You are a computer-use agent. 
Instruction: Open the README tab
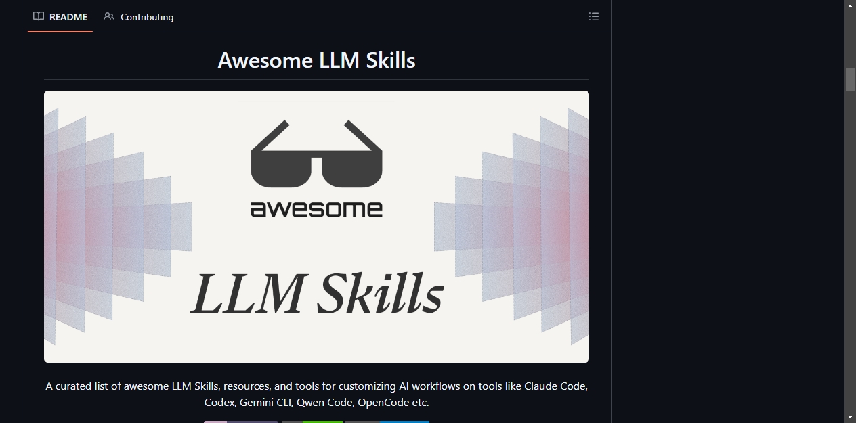point(60,17)
